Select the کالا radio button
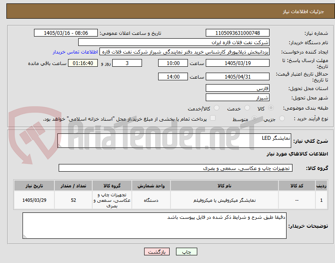 (x=271, y=108)
